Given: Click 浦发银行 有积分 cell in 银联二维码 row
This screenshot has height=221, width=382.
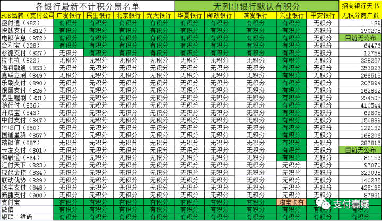Looking at the screenshot, I should [x=255, y=217].
